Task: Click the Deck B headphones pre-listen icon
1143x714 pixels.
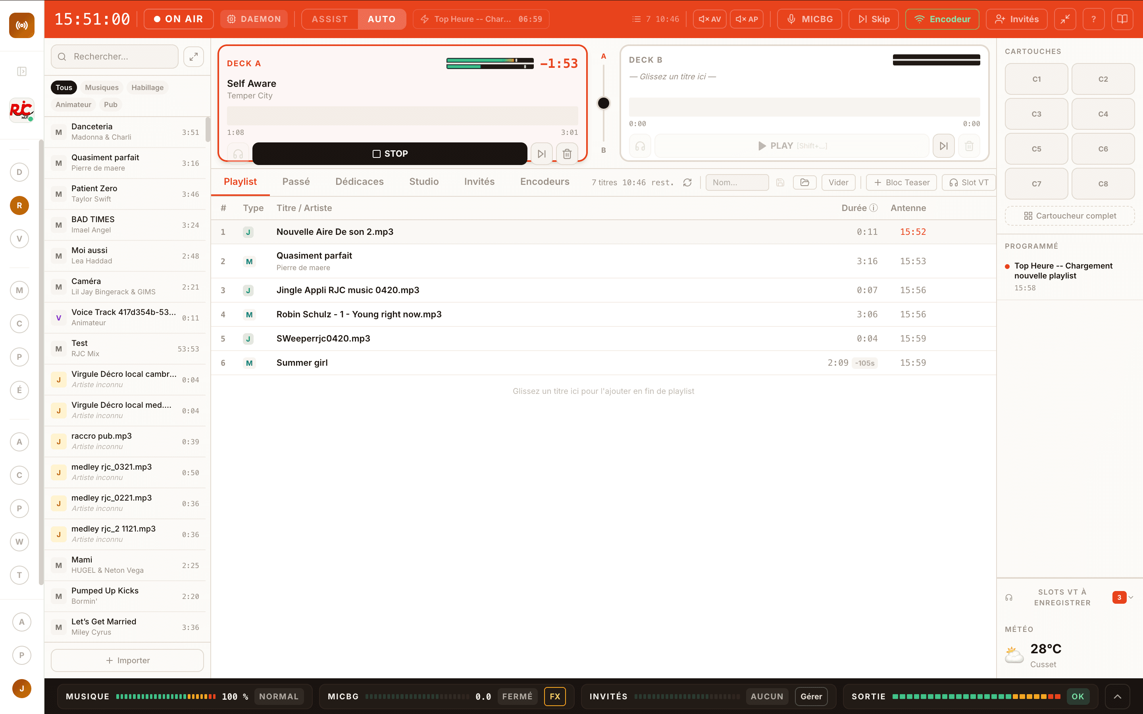Action: coord(640,146)
